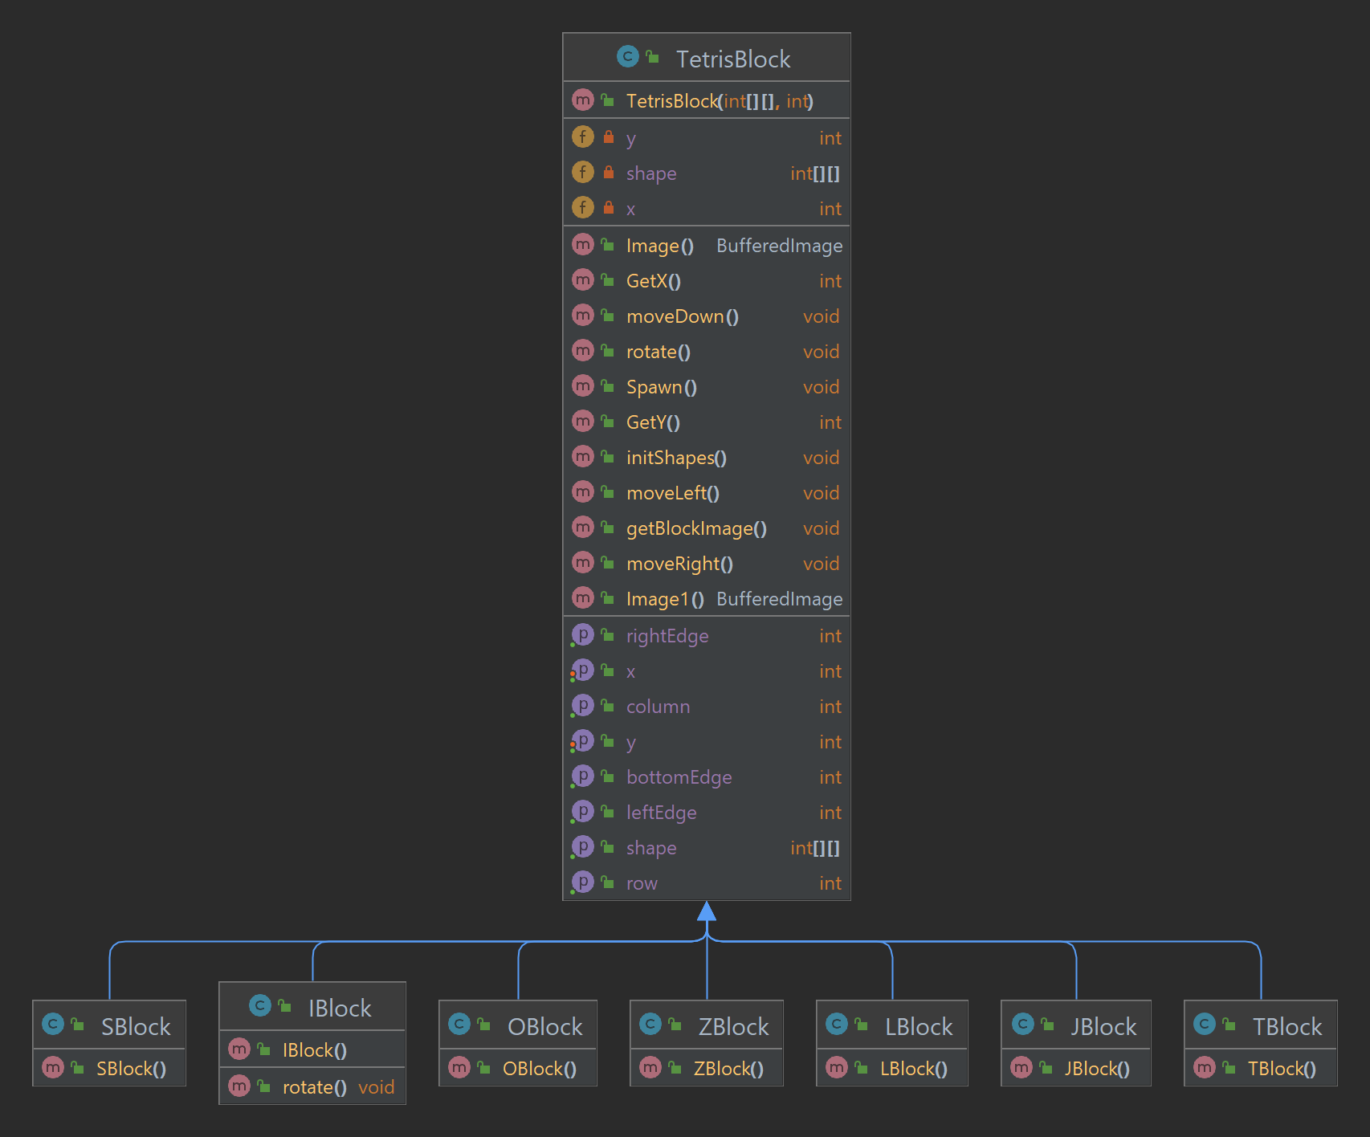The image size is (1370, 1137).
Task: Select the OBlock class name
Action: coord(545,1026)
